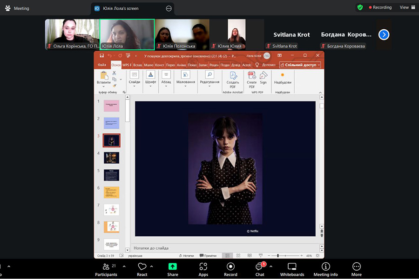Expand the Participants options arrow
Screen dimensions: 419x279
(124, 266)
